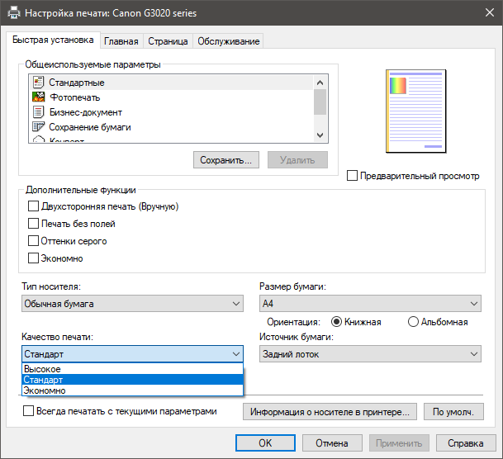The image size is (503, 459).
Task: Click Информация о носителе в принтере button
Action: 330,412
